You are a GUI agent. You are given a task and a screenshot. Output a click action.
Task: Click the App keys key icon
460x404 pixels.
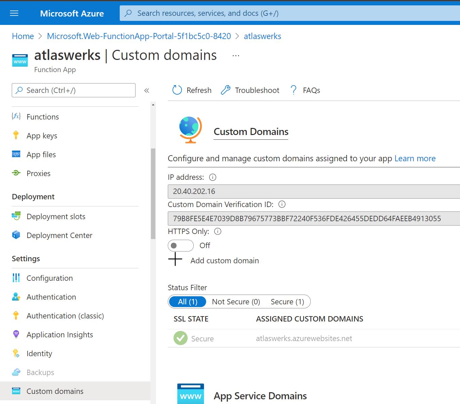(x=16, y=135)
